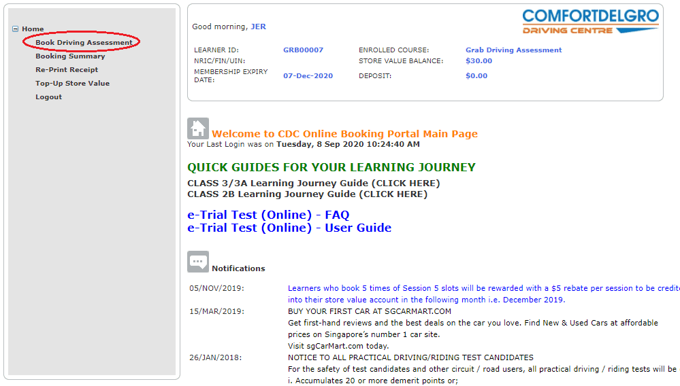Click BUY YOUR FIRST CAR AT SGCARMART.COM notice
This screenshot has height=386, width=680.
370,311
